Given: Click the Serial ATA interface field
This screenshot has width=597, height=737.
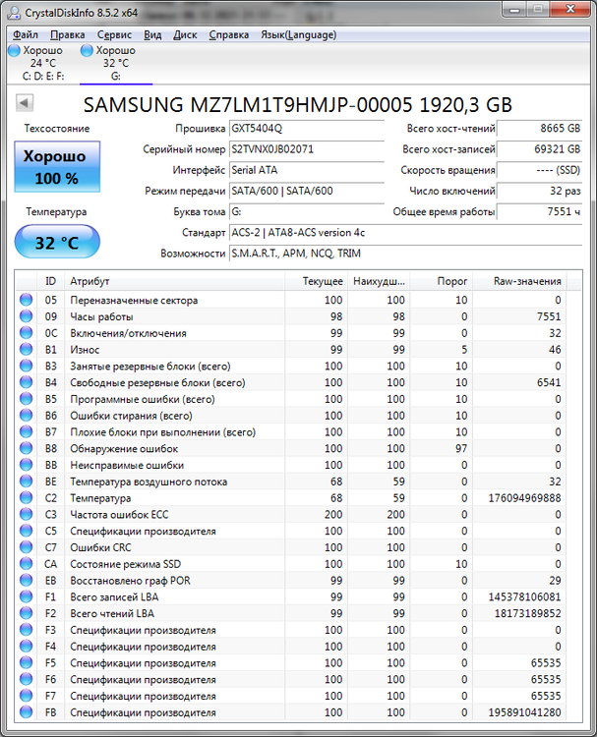Looking at the screenshot, I should [x=306, y=170].
